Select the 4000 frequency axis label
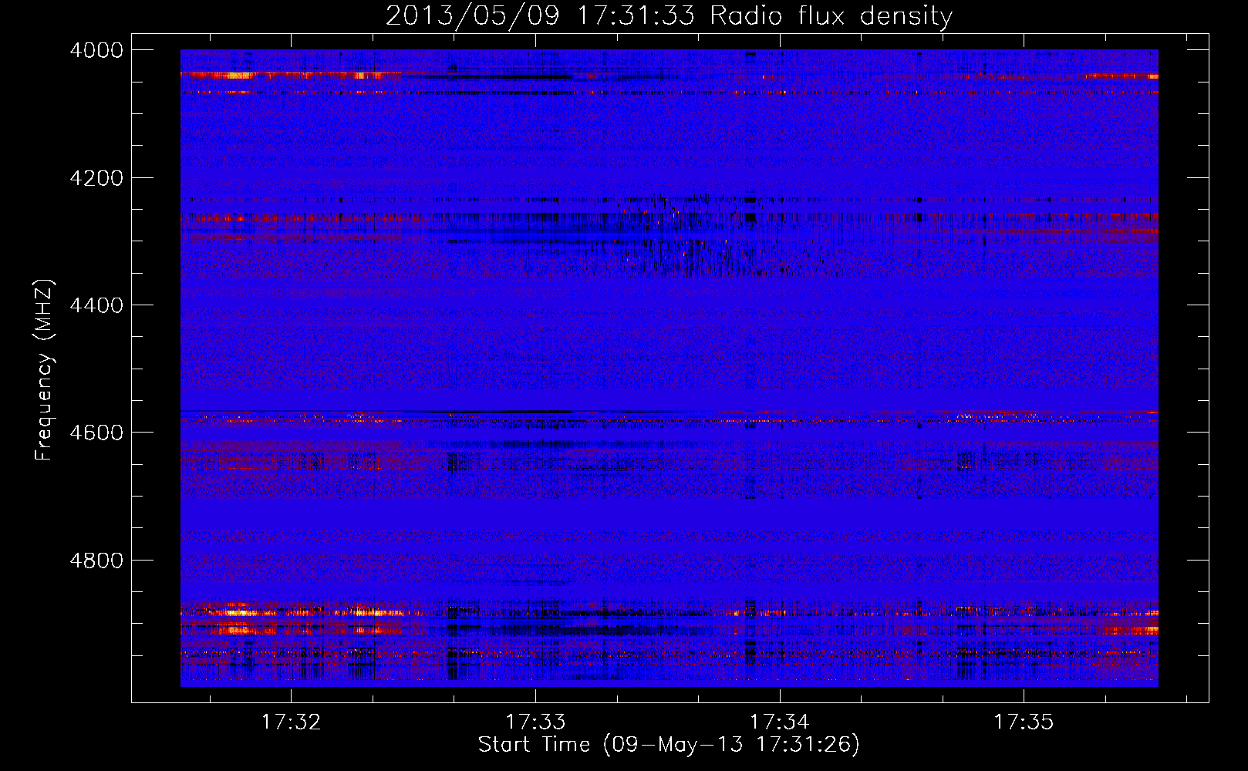Image resolution: width=1248 pixels, height=771 pixels. 96,50
